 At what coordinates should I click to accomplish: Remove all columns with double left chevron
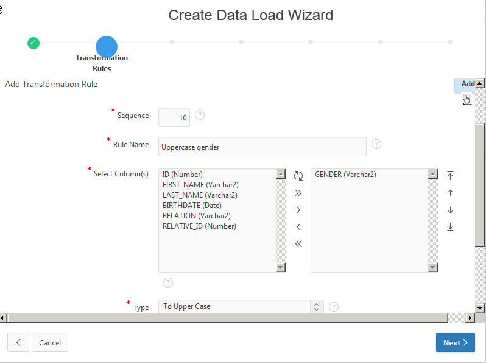(x=298, y=244)
